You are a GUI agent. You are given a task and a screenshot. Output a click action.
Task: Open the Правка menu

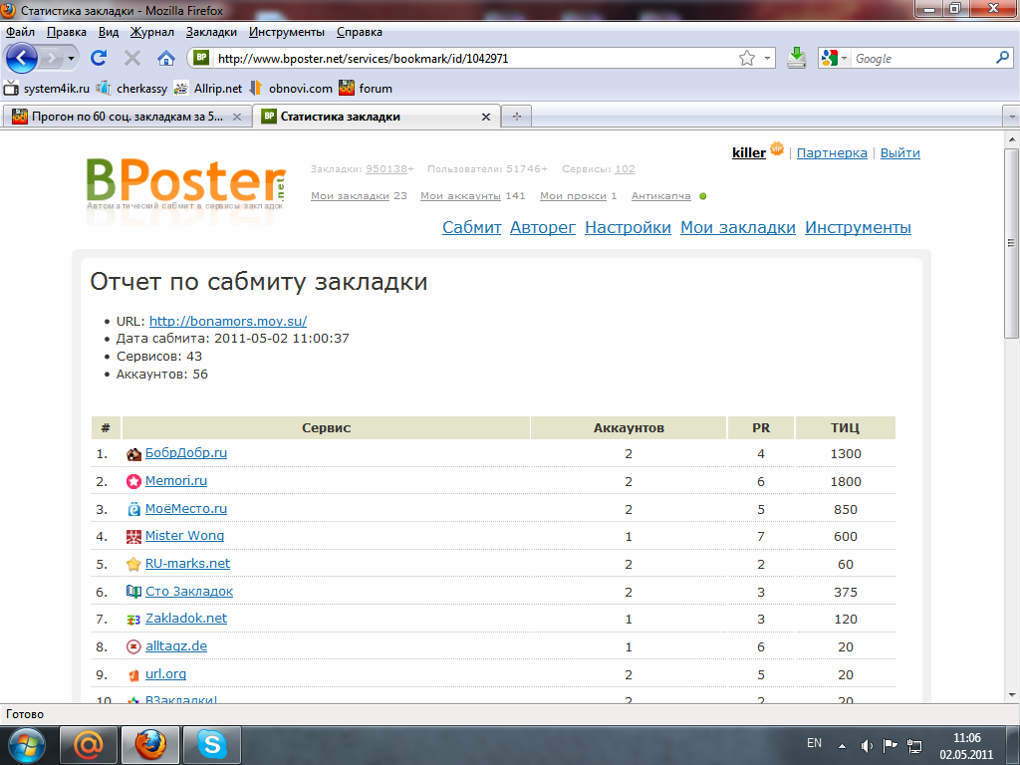tap(67, 32)
